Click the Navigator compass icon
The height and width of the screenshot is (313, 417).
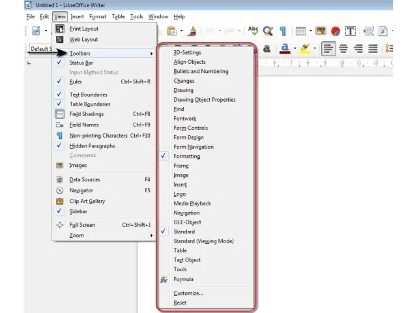pos(60,190)
